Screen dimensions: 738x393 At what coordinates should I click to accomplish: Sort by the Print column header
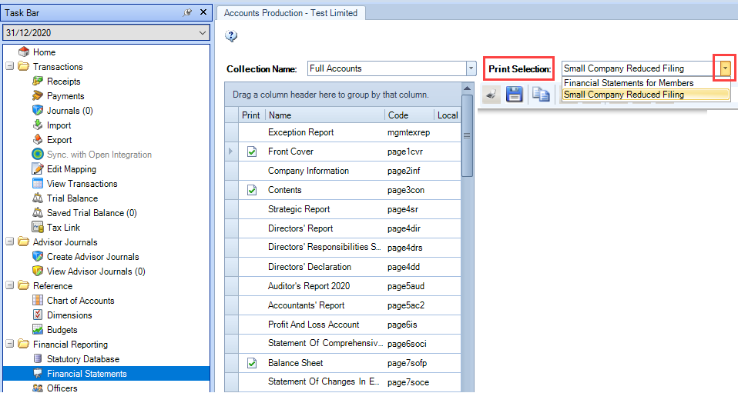coord(251,115)
